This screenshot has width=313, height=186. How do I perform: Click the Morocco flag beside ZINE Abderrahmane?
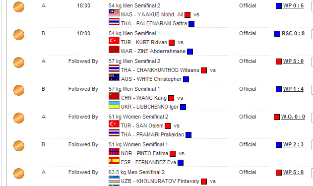pyautogui.click(x=114, y=50)
